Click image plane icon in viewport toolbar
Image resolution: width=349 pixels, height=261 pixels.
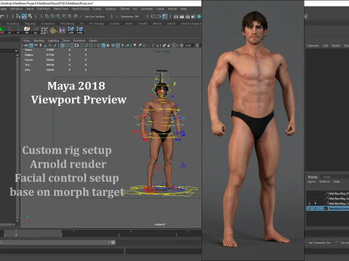coord(45,45)
